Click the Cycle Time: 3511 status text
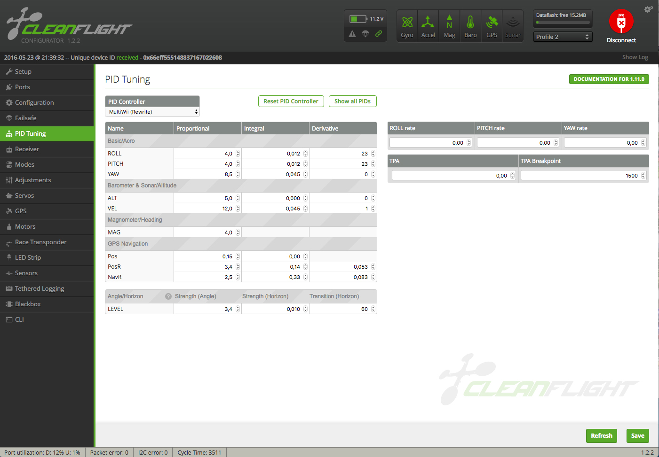 point(199,453)
